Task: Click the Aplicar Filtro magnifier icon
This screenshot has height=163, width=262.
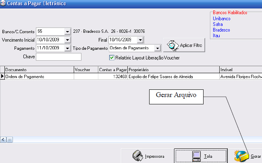Action: tap(172, 45)
